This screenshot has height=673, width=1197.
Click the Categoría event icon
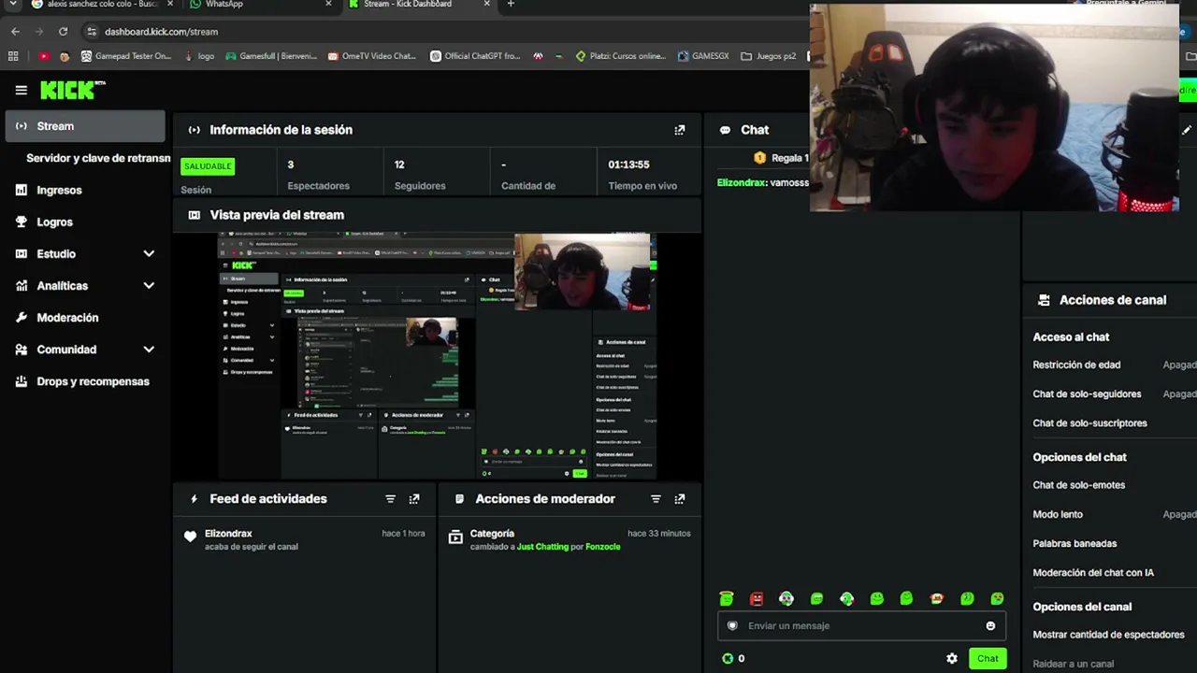pos(455,537)
